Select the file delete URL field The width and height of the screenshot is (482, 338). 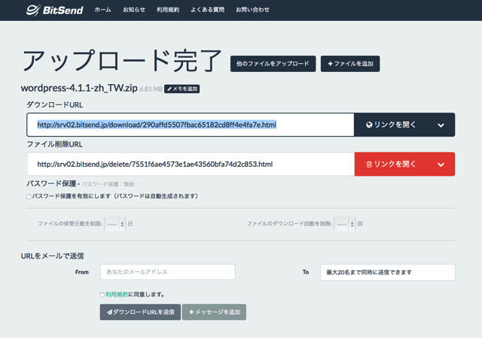click(191, 164)
